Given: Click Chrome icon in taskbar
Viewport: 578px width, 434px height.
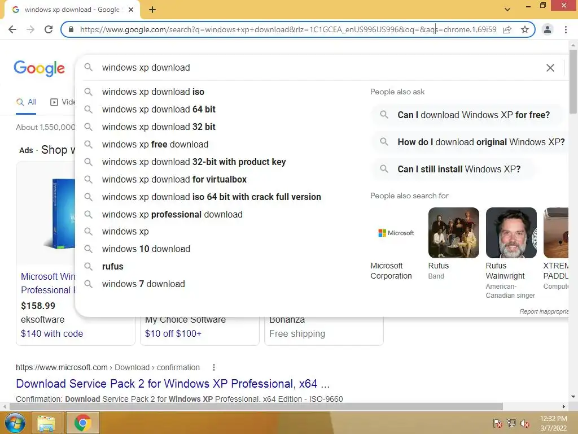Looking at the screenshot, I should click(x=82, y=423).
